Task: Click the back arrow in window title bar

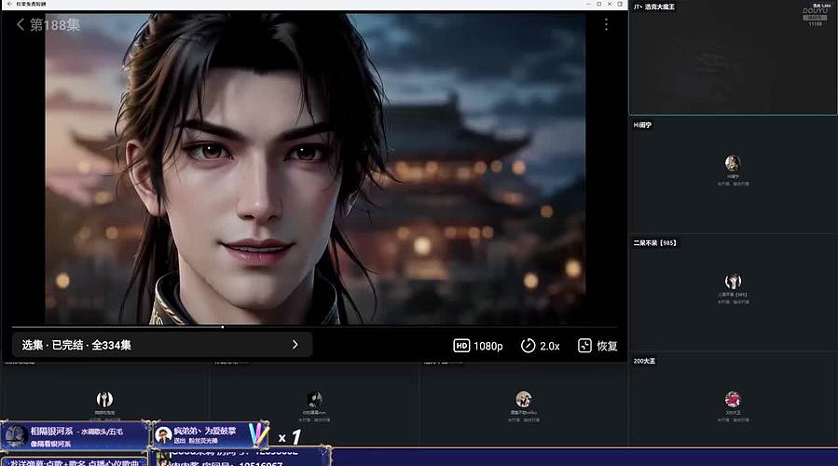Action: click(9, 4)
